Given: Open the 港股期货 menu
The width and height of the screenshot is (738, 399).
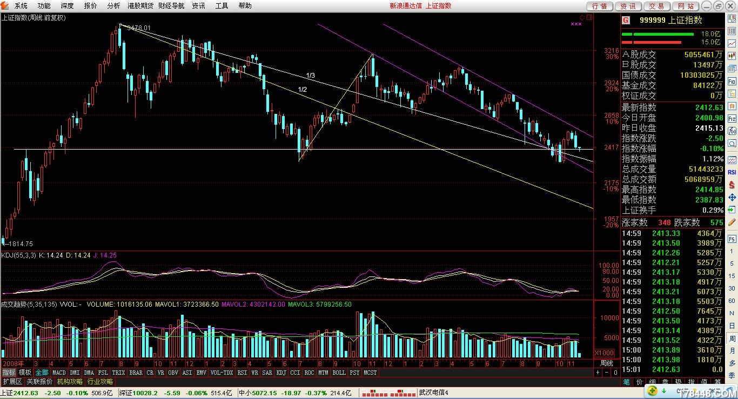Looking at the screenshot, I should tap(141, 6).
